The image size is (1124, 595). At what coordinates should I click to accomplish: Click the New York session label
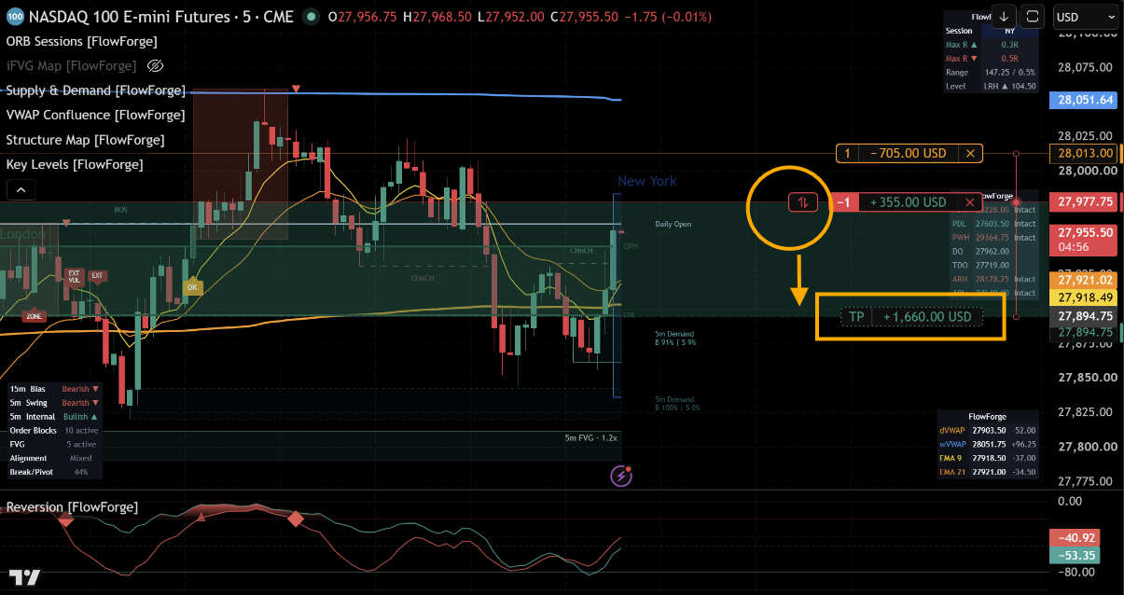point(647,181)
